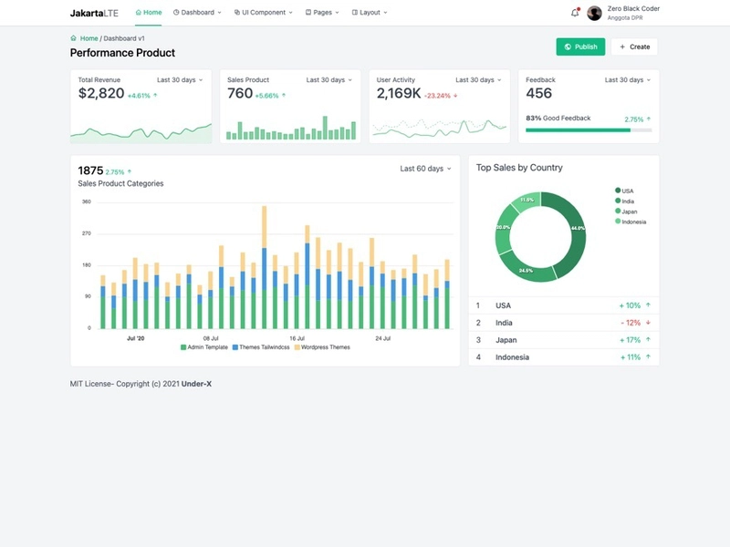Image resolution: width=730 pixels, height=547 pixels.
Task: Toggle the Indonesia legend dot
Action: click(618, 221)
